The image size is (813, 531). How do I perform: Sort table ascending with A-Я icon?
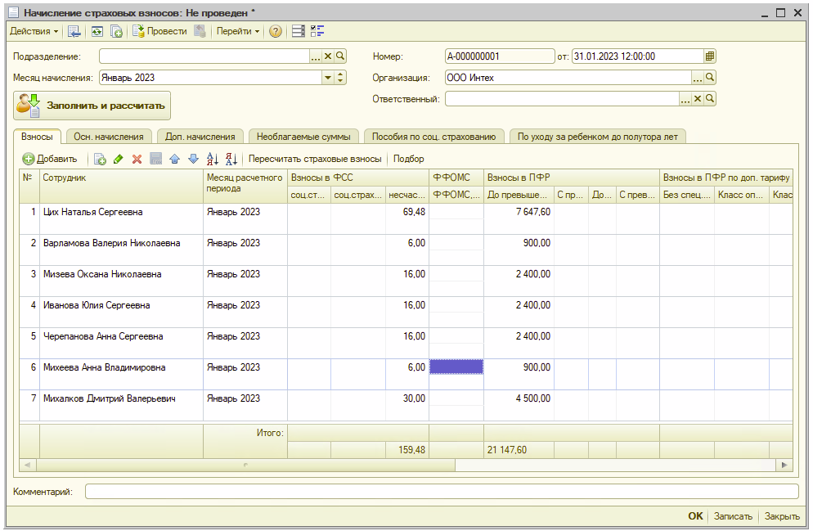[213, 159]
